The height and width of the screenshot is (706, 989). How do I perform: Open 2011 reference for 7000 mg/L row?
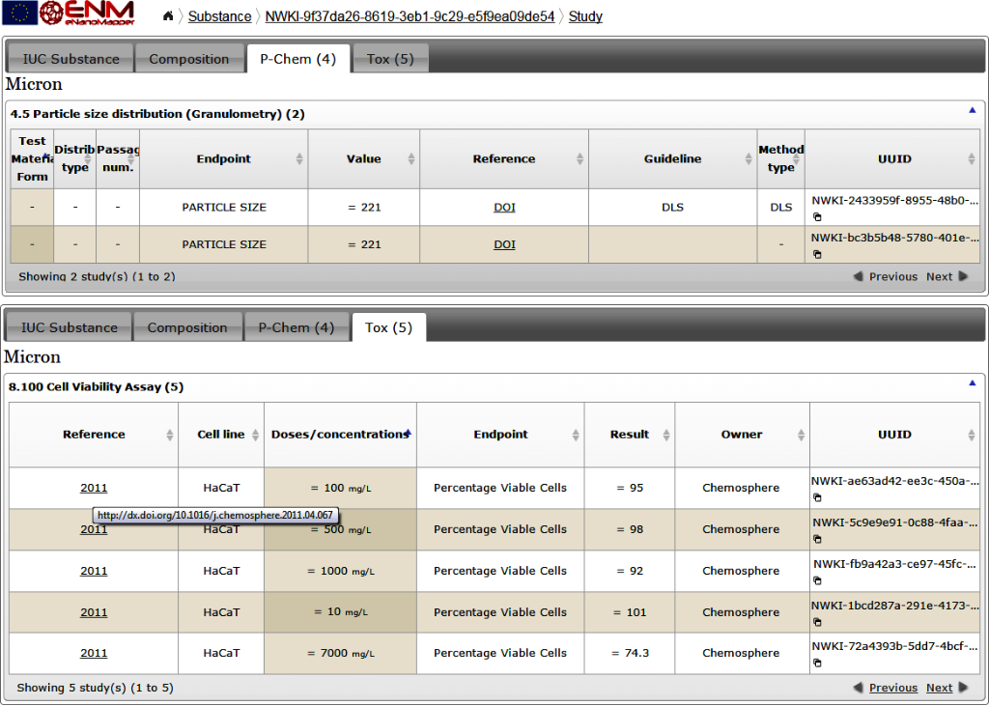(x=94, y=654)
